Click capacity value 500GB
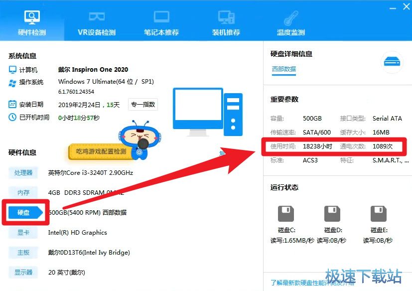Viewport: 412px width, 291px height. (x=312, y=119)
